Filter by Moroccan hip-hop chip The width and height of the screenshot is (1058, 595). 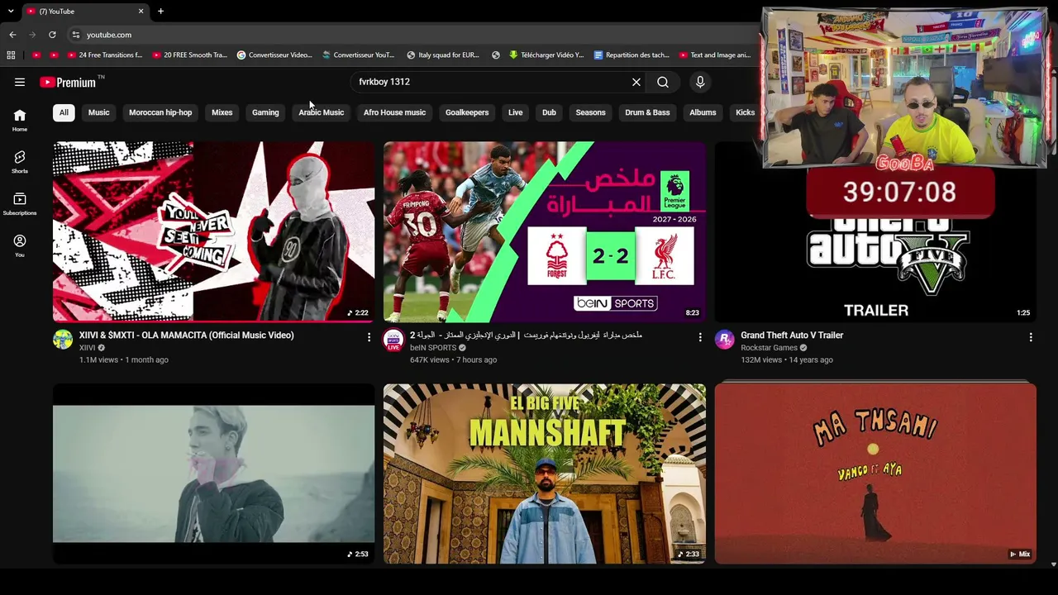pyautogui.click(x=160, y=112)
